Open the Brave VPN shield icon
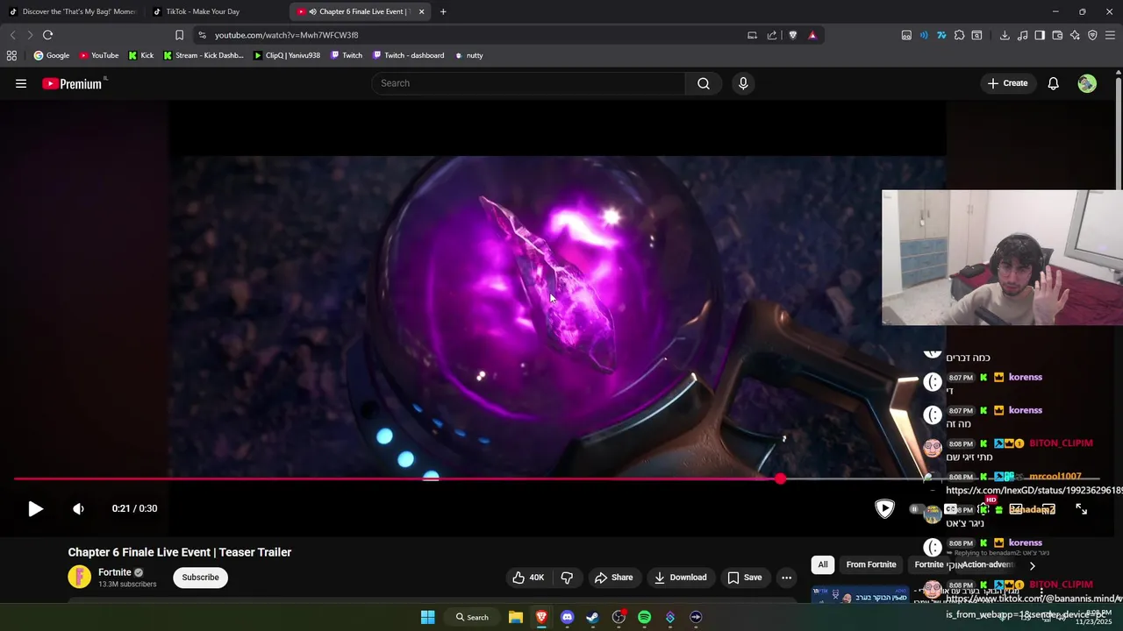The width and height of the screenshot is (1123, 631). [1092, 35]
